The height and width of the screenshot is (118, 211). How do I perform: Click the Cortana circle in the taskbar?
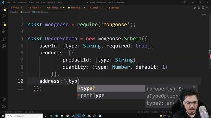45,116
